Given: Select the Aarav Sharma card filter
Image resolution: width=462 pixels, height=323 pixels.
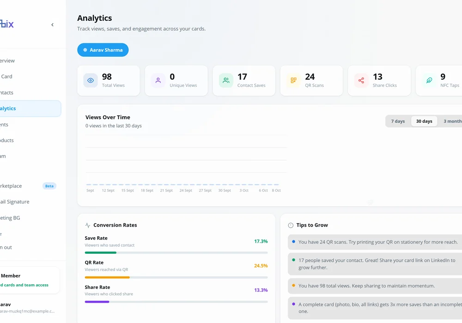Looking at the screenshot, I should (103, 50).
